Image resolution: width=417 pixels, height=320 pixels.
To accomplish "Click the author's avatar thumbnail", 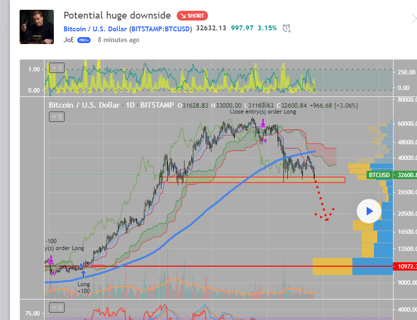I will (37, 27).
